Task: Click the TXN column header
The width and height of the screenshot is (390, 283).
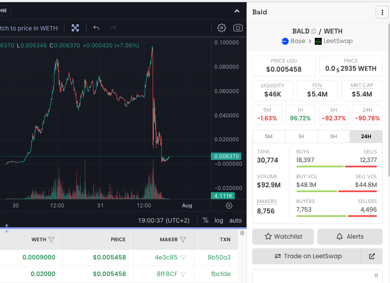Action: 225,240
